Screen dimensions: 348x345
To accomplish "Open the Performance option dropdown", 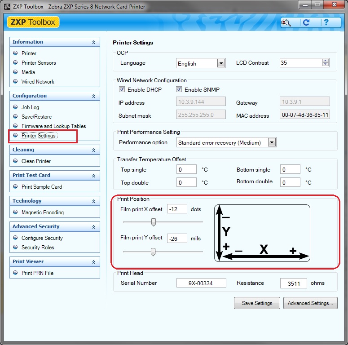I will [272, 142].
